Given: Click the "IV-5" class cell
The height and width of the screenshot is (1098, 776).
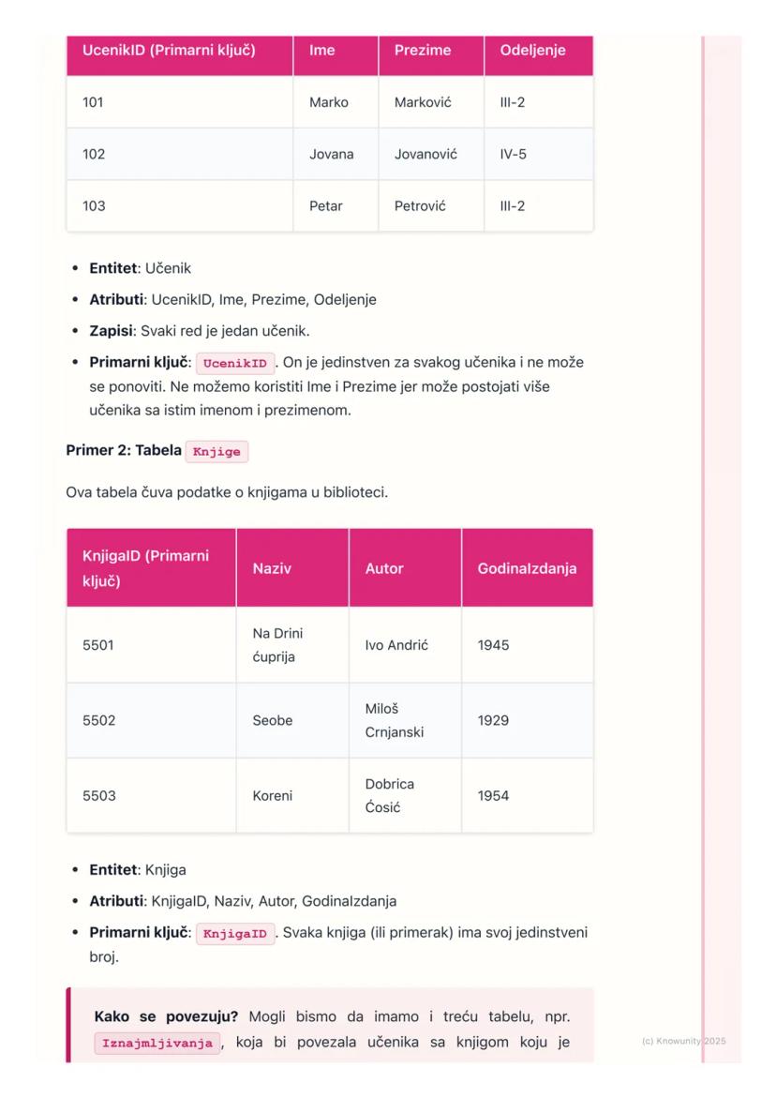Looking at the screenshot, I should point(513,154).
